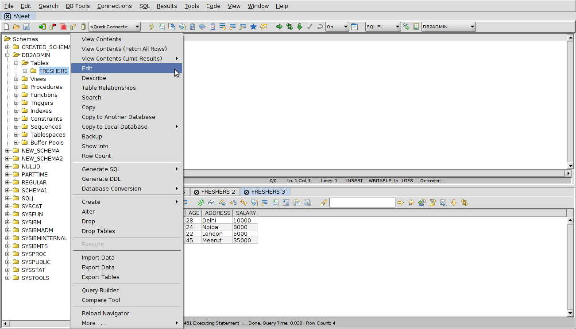This screenshot has width=576, height=329.
Task: Open the DB Tools menu
Action: coord(77,6)
